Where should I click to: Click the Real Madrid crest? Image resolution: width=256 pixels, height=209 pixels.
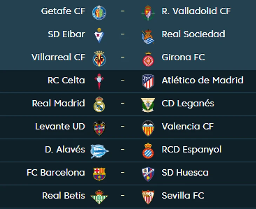(x=99, y=104)
